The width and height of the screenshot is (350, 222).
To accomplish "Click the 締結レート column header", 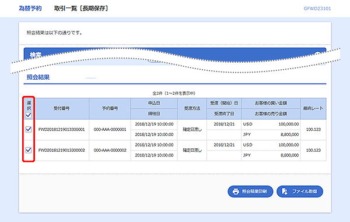I will [x=313, y=109].
